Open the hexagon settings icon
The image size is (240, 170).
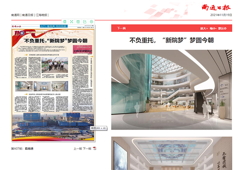click(92, 22)
